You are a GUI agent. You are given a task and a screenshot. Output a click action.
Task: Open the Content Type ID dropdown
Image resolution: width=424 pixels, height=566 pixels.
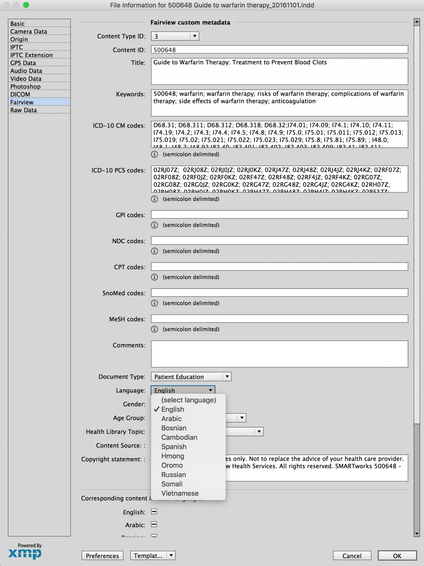point(175,36)
